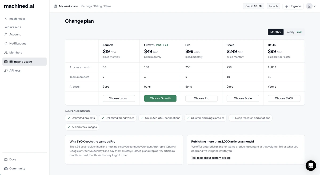Screen dimensions: 320x175
Task: Click the Choose Scale button
Action: point(243,98)
